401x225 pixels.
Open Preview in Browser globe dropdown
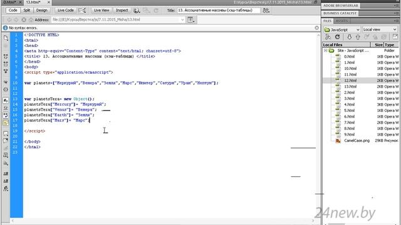tap(137, 11)
